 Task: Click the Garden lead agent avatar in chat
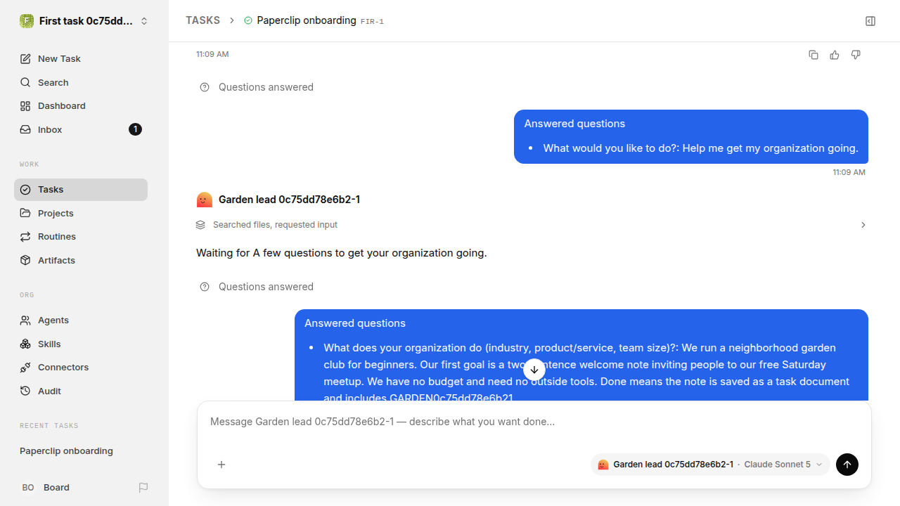[x=204, y=200]
